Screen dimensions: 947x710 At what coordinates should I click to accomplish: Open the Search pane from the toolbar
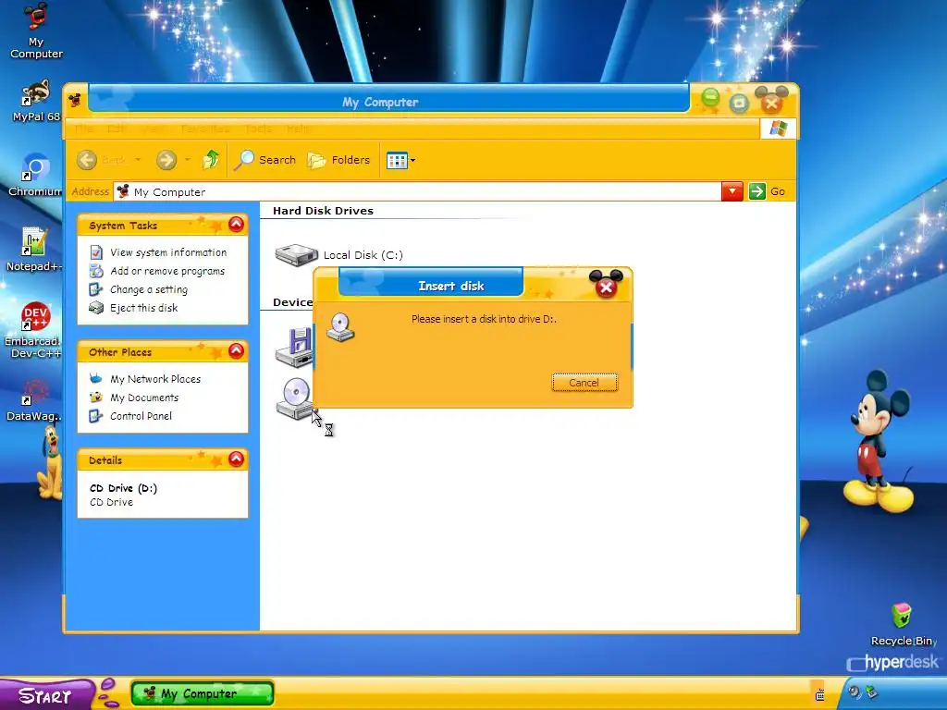264,160
